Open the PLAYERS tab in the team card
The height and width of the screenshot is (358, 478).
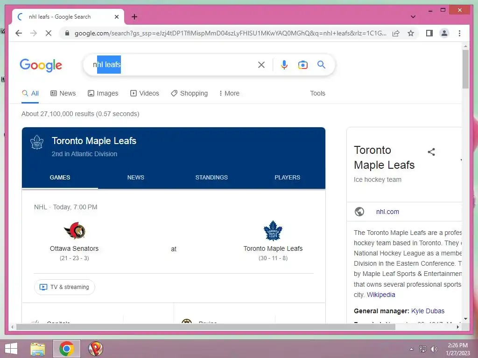(288, 178)
